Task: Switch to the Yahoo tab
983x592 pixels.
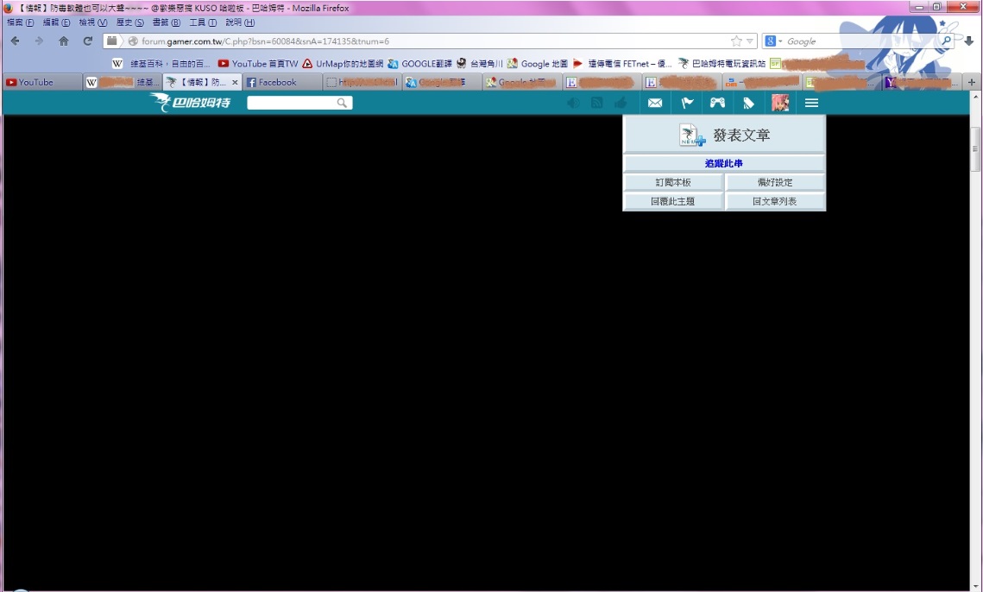Action: coord(922,82)
